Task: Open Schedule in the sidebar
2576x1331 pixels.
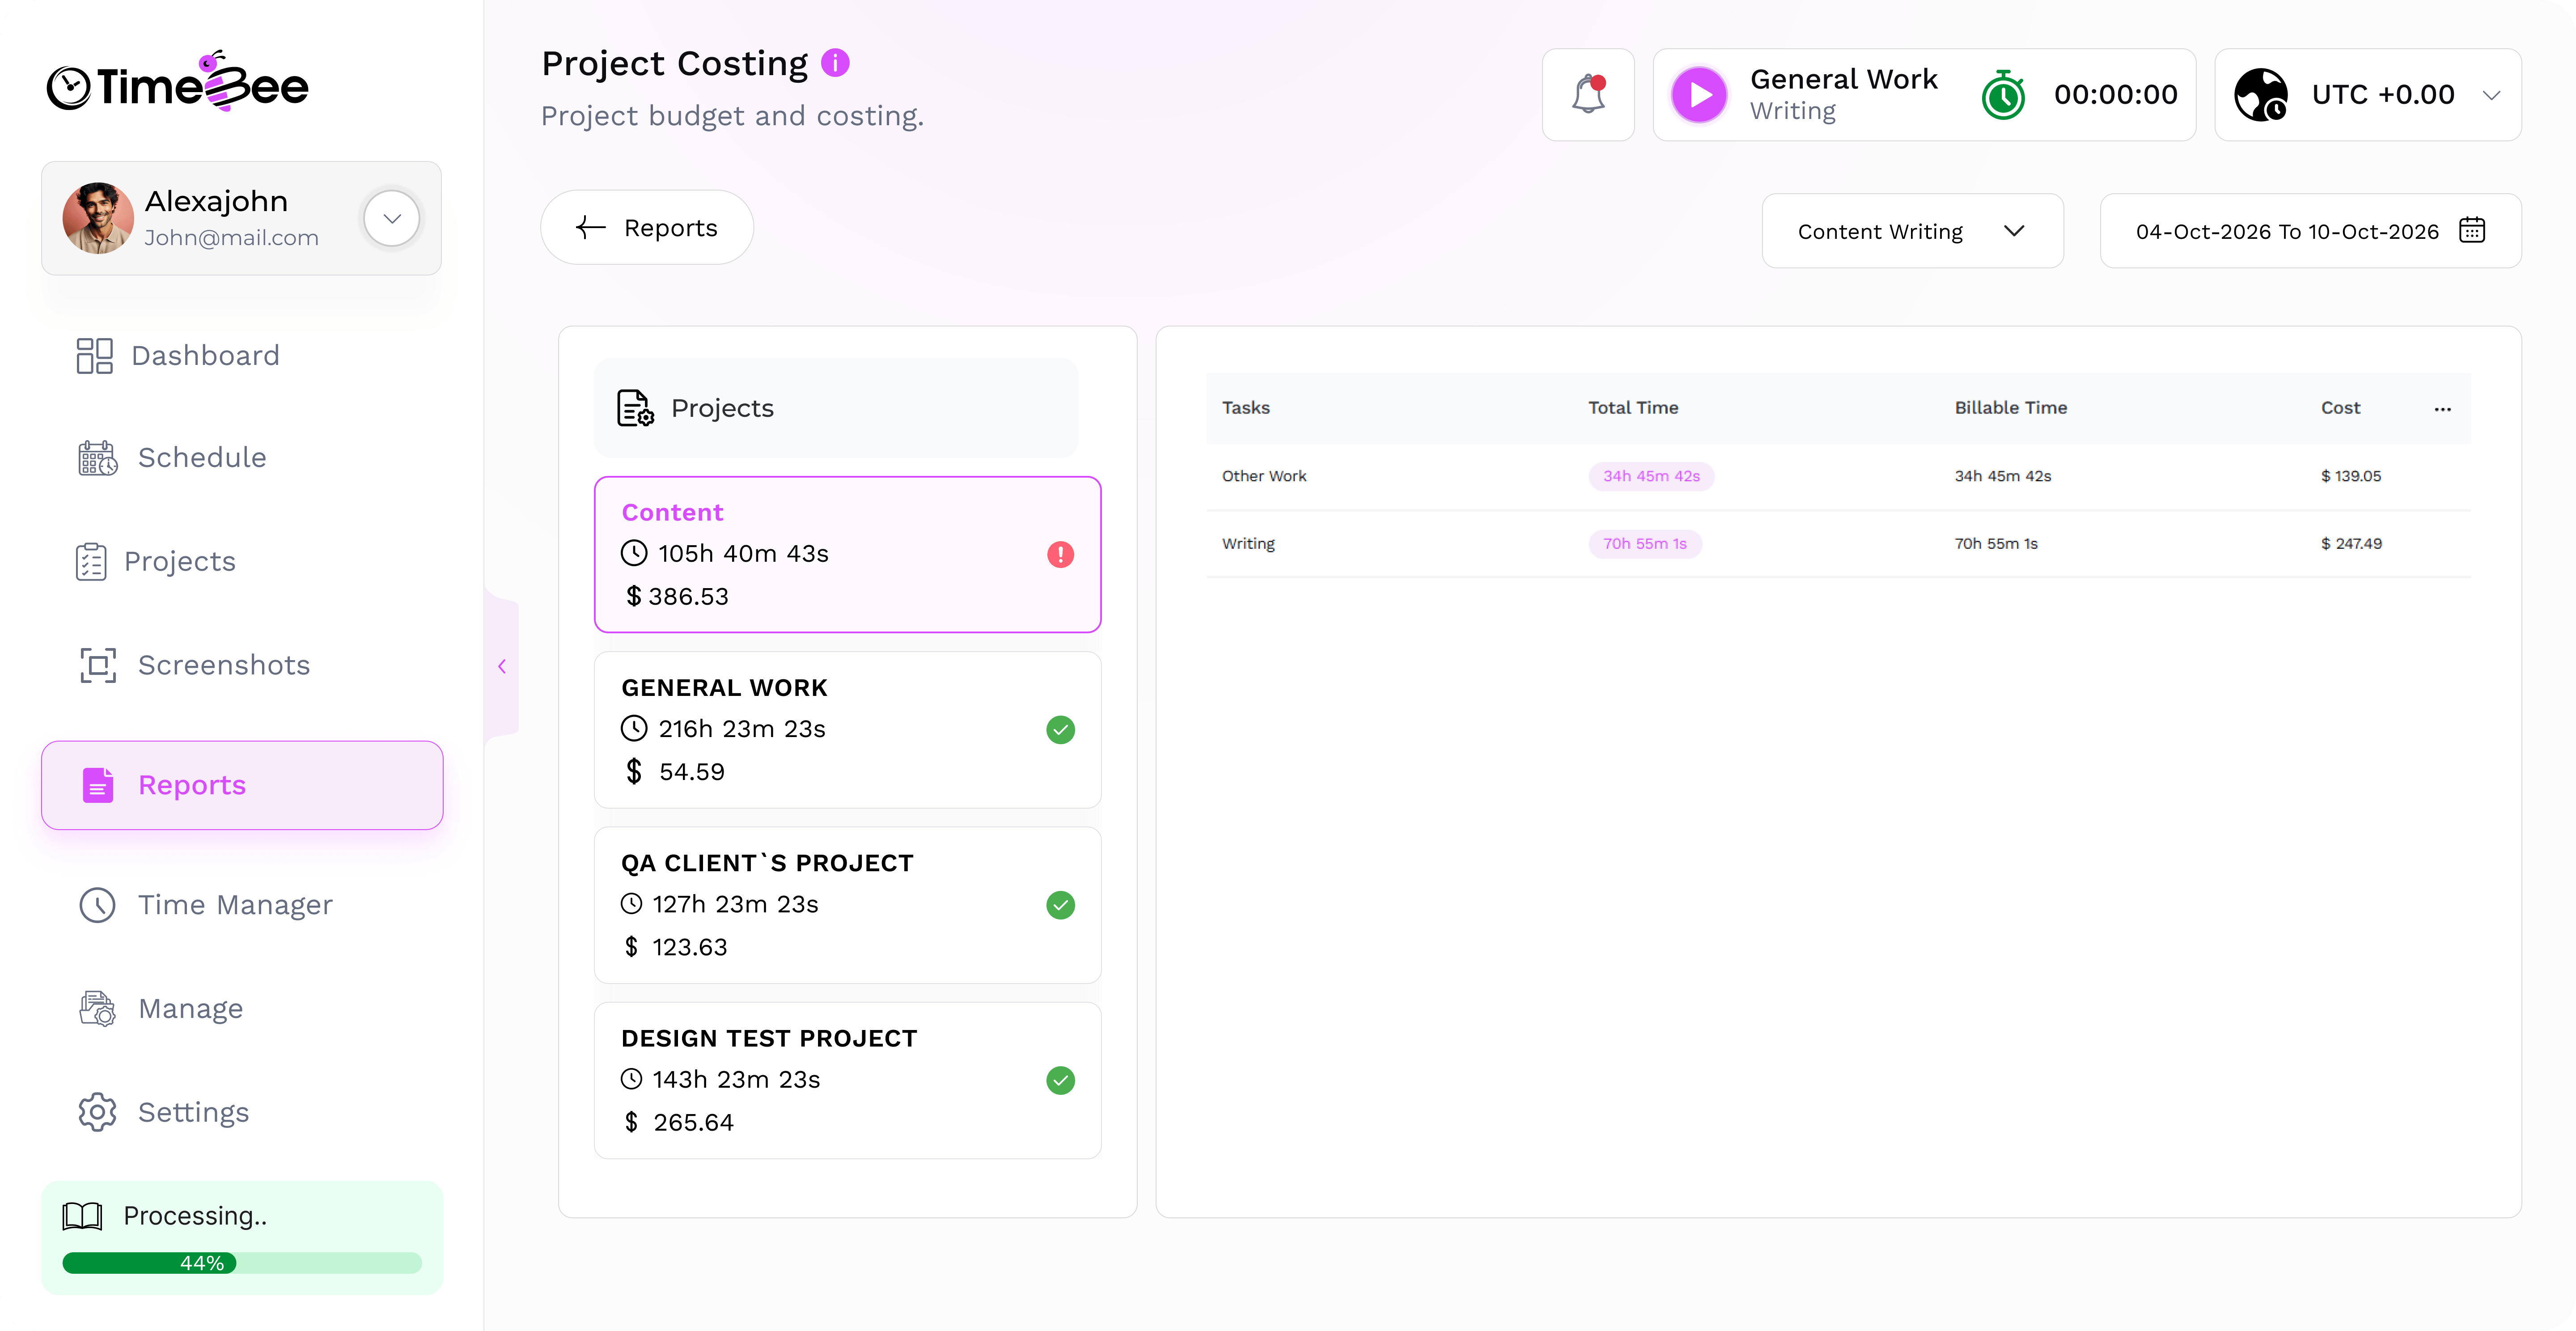Action: 172,458
